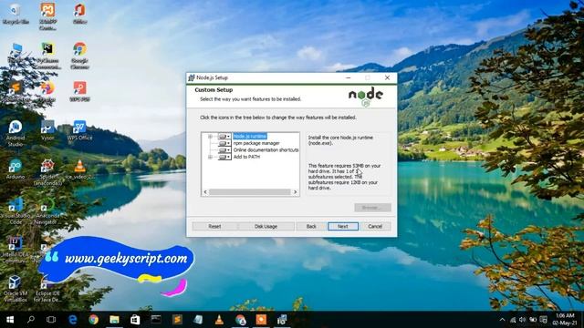
Task: Select the WPS PDF desktop icon
Action: (79, 91)
